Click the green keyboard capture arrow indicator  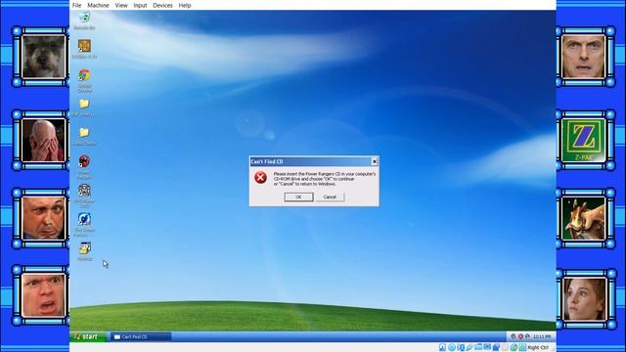click(522, 348)
